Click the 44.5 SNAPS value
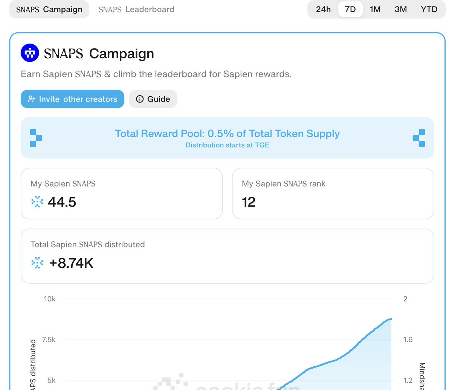This screenshot has width=452, height=390. pyautogui.click(x=62, y=202)
